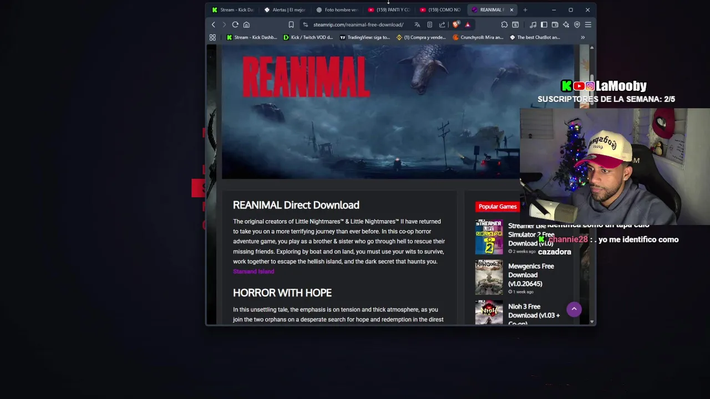
Task: Click the page scrollbar up arrow
Action: click(592, 48)
